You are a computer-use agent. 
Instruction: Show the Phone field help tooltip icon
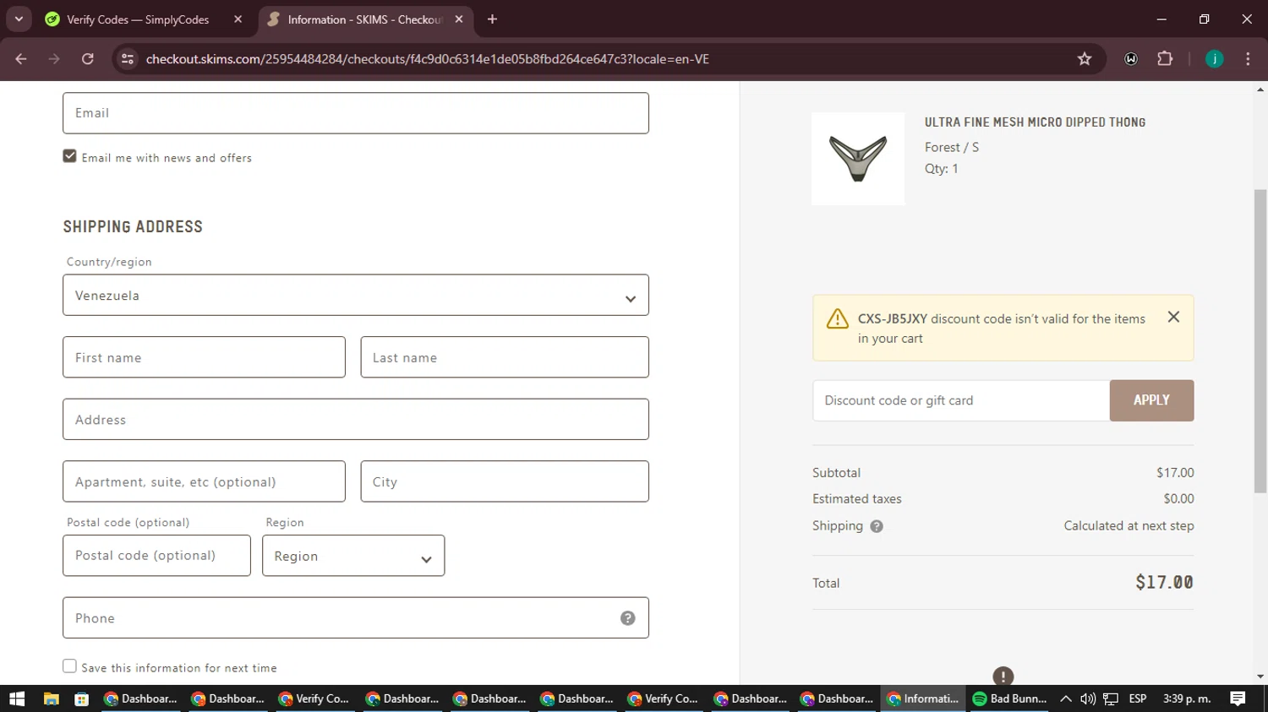coord(627,618)
